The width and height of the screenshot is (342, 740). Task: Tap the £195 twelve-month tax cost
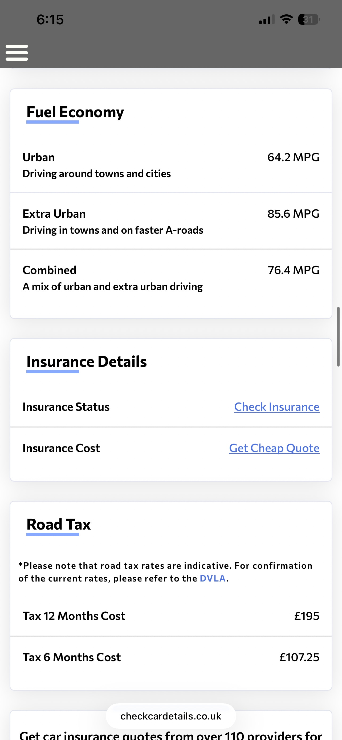(306, 616)
